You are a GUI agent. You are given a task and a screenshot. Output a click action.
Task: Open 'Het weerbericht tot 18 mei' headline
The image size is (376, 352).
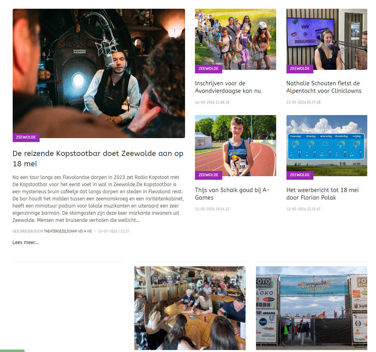(x=323, y=194)
